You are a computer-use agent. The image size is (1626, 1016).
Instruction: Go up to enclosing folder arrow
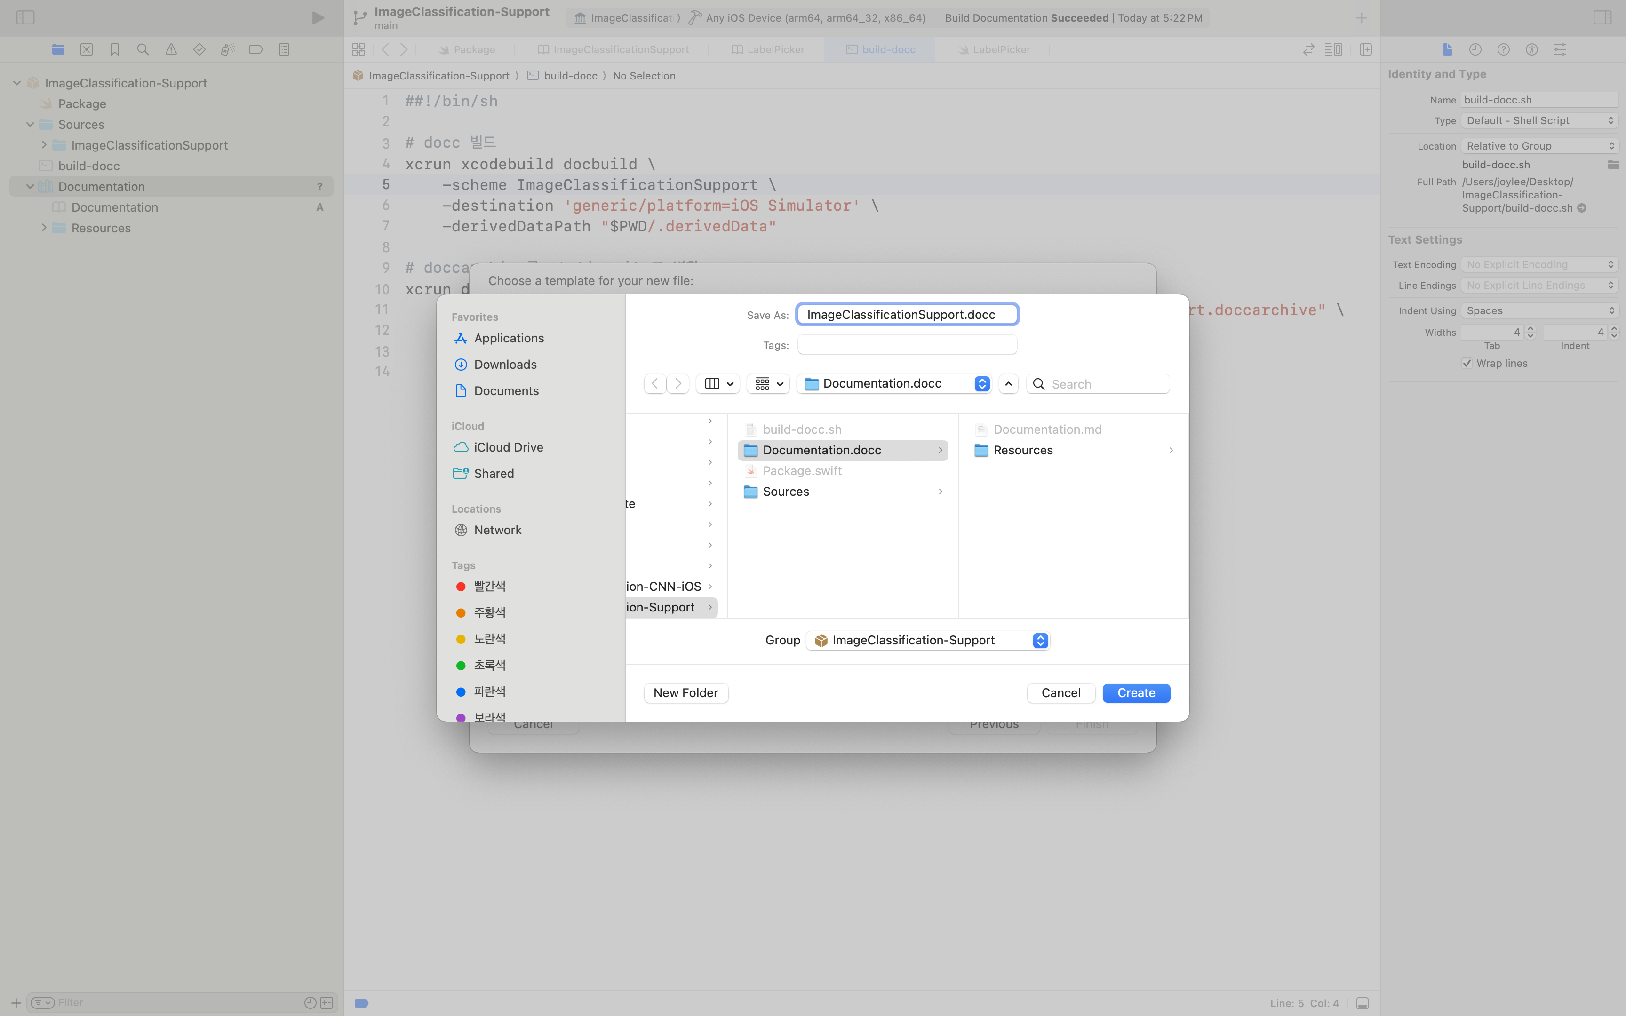[x=1009, y=384]
